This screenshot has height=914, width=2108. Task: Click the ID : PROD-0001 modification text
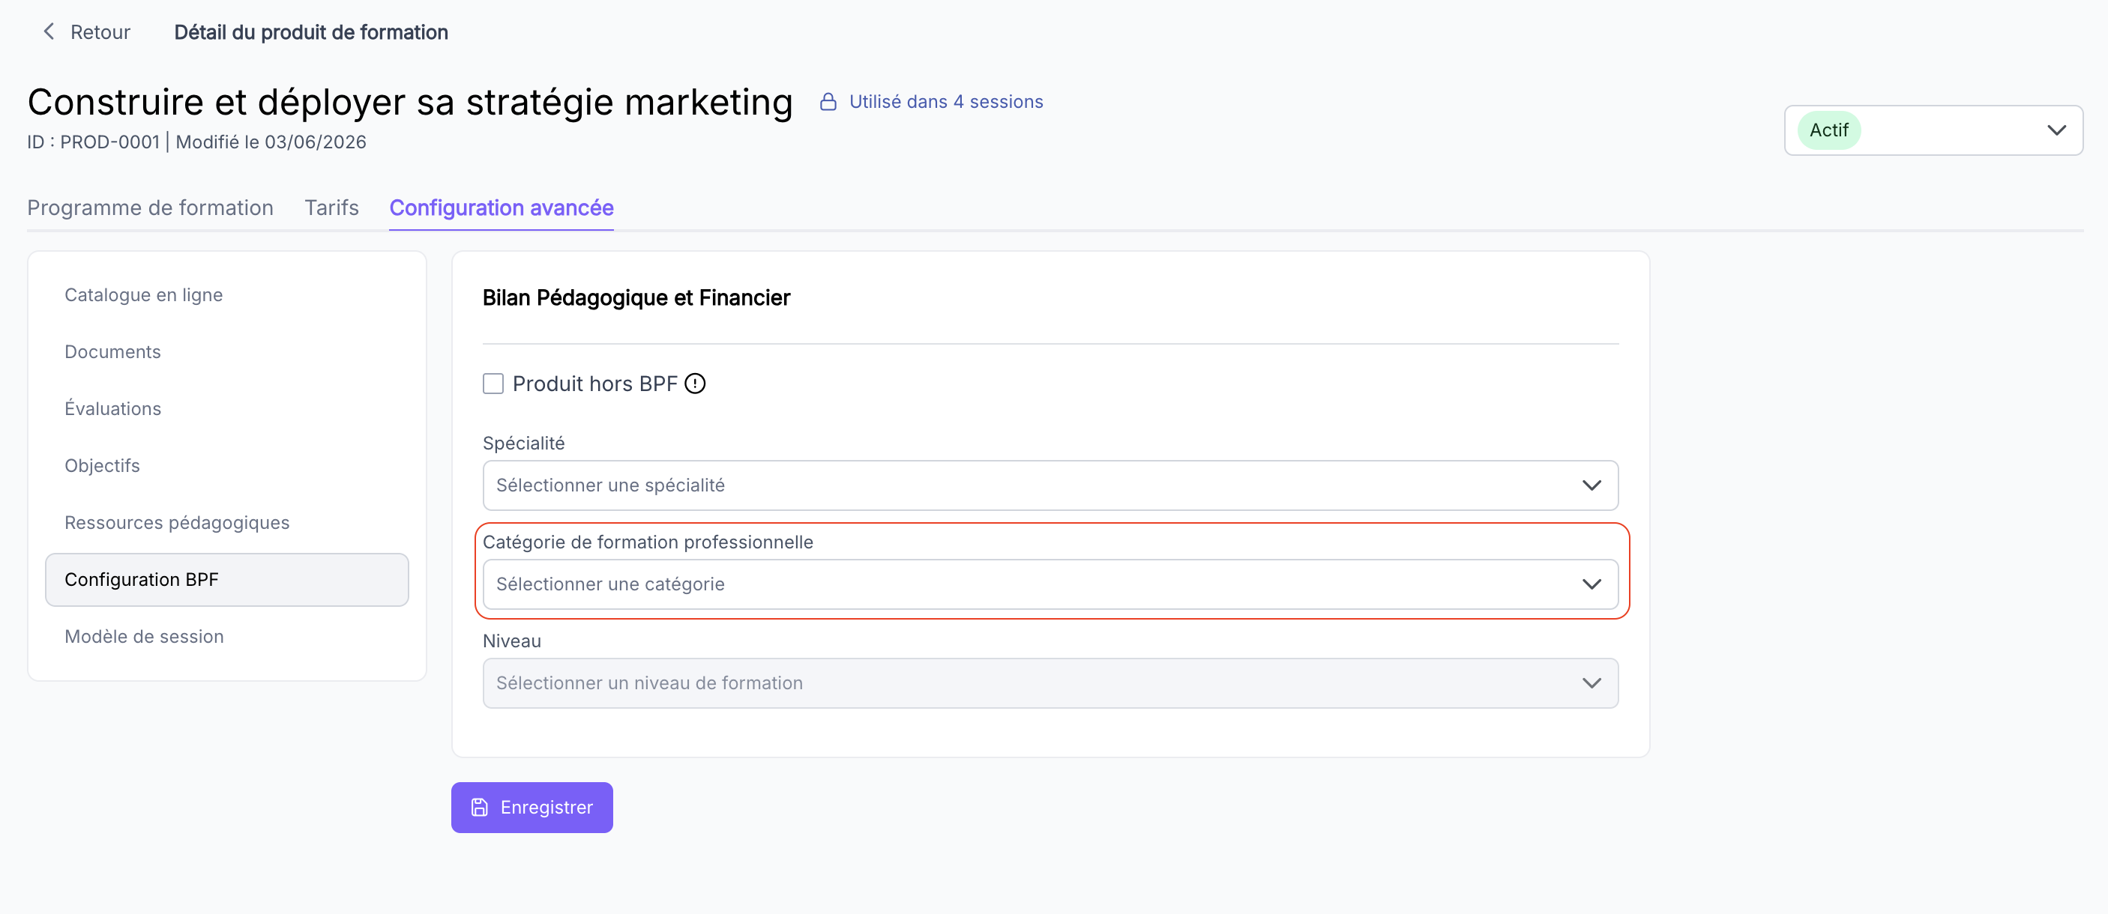point(196,142)
